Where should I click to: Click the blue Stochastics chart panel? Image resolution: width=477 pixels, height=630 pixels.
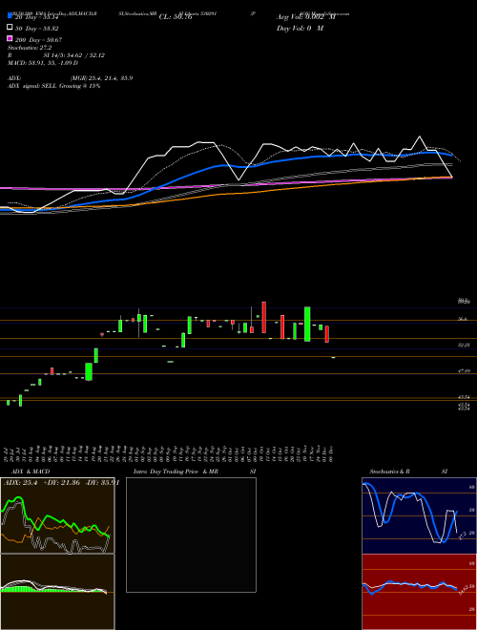(x=420, y=515)
